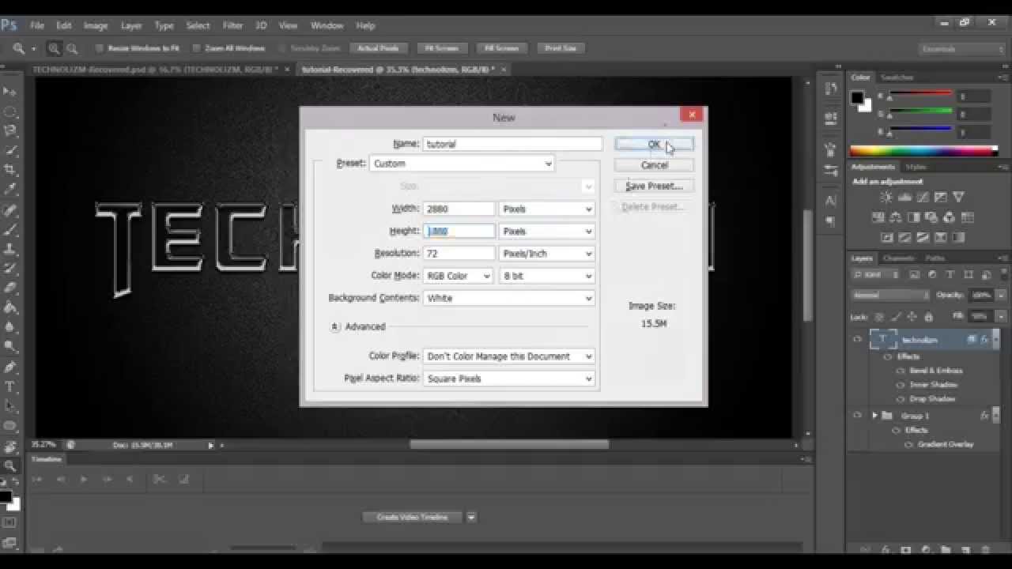Add a Curves adjustment
The width and height of the screenshot is (1012, 569).
(923, 198)
